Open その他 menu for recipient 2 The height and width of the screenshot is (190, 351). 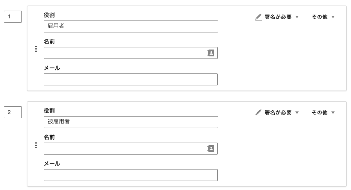(x=323, y=113)
